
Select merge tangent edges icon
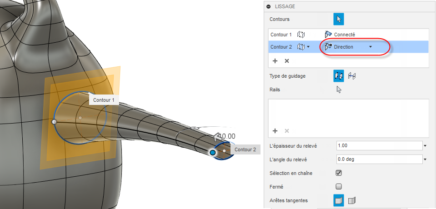click(x=339, y=200)
